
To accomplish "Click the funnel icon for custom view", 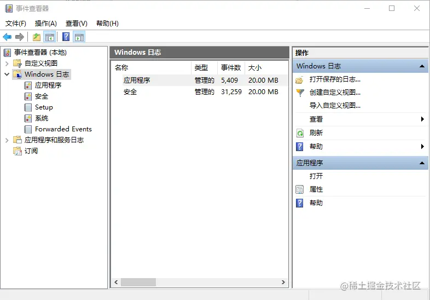I will (x=300, y=93).
